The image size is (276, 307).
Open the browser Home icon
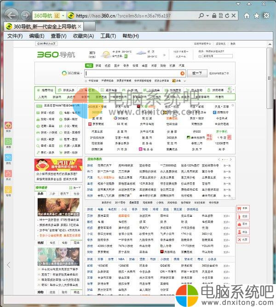[247, 16]
